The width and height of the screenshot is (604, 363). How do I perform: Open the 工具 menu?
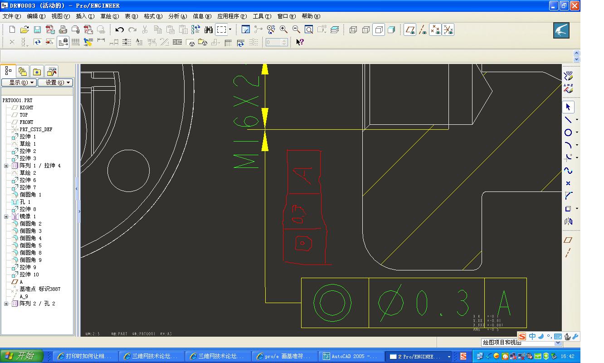(262, 16)
